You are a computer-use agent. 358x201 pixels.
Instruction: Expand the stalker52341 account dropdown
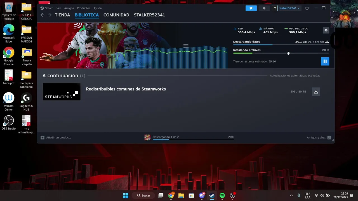click(x=289, y=8)
